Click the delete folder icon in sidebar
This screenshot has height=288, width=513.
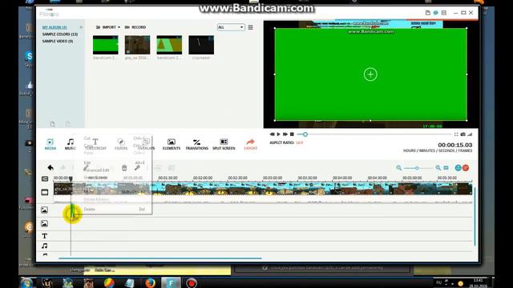(x=67, y=124)
